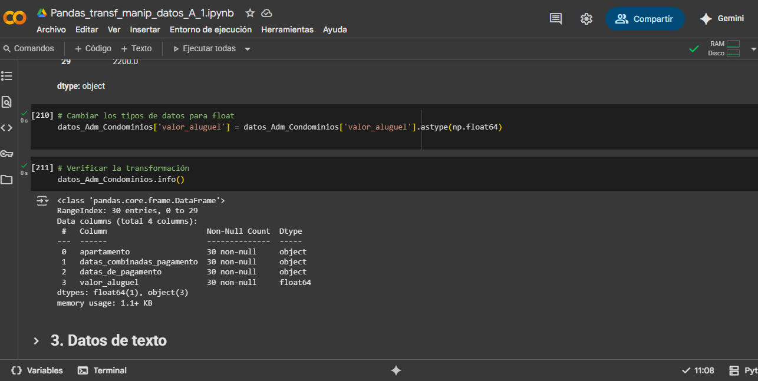Screen dimensions: 758x381
Task: Click 'RangeIndex: 30 entries, 0 to 29'
Action: click(x=127, y=210)
